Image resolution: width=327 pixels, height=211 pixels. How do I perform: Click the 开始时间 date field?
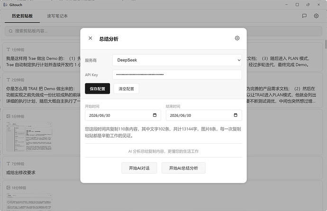[x=123, y=115]
